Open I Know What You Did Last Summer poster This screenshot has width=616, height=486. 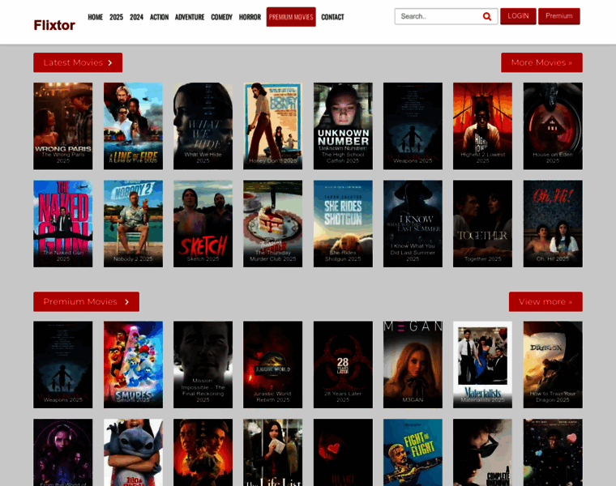point(413,224)
